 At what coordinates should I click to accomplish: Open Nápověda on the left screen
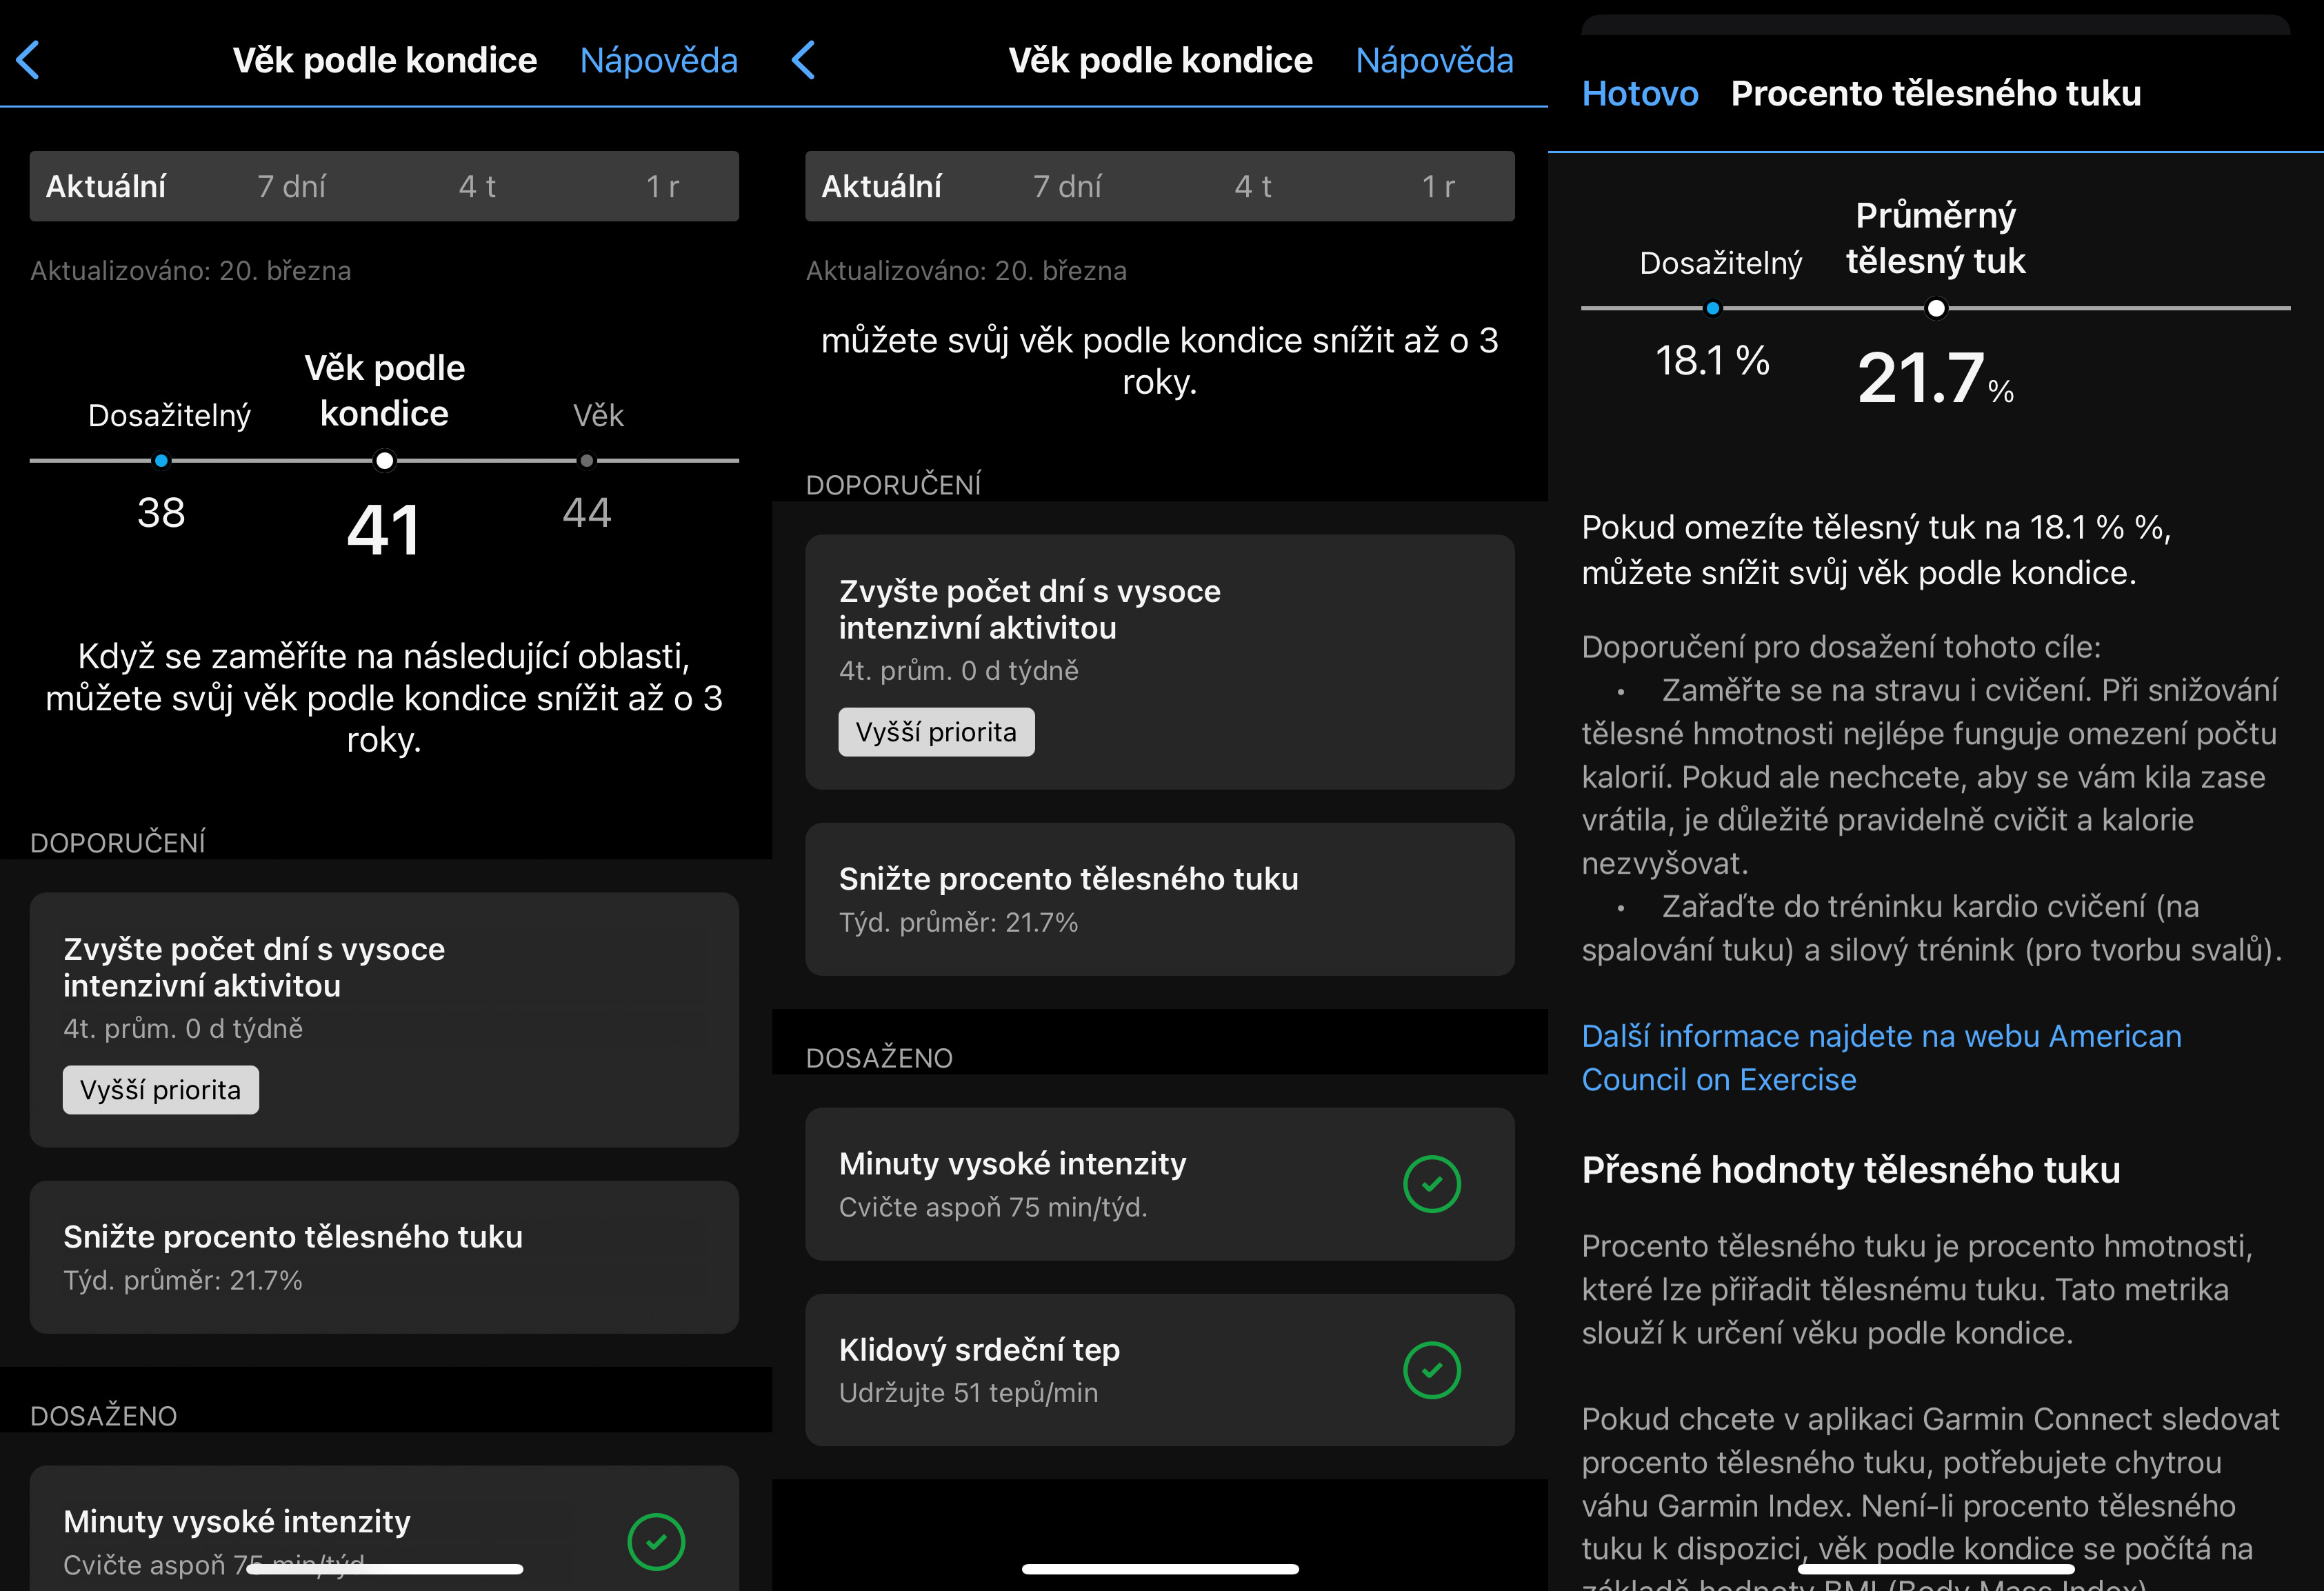click(x=658, y=61)
